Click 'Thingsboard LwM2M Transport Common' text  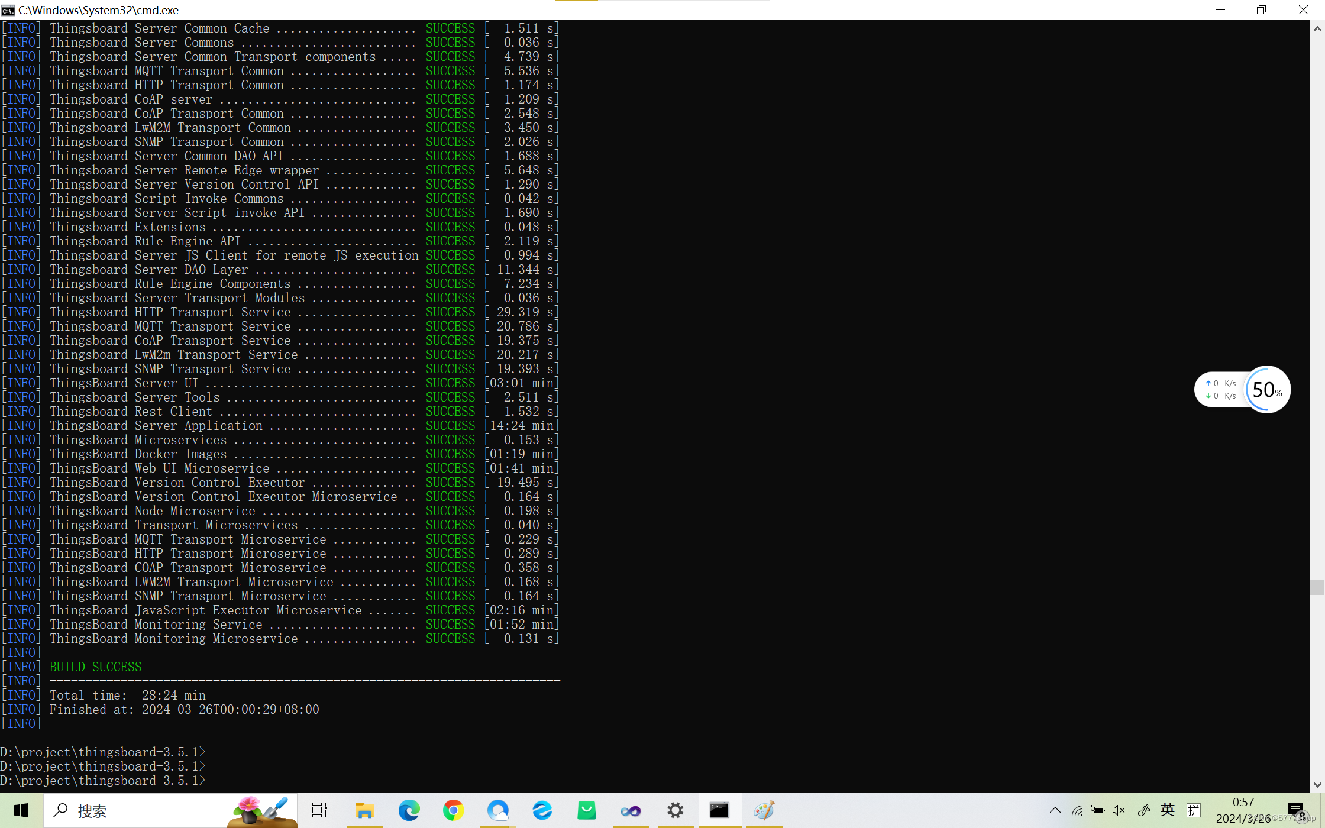170,128
